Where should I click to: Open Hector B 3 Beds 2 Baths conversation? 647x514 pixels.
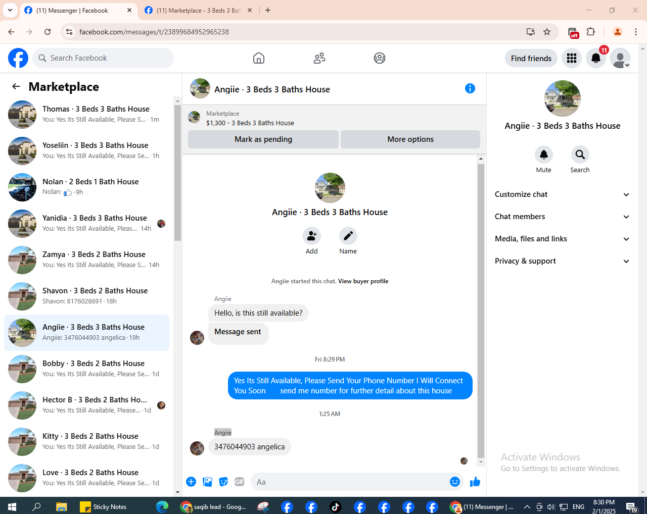87,405
